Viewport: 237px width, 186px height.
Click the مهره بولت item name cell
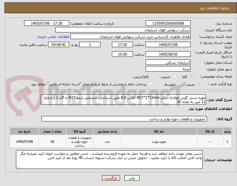pyautogui.click(x=159, y=142)
